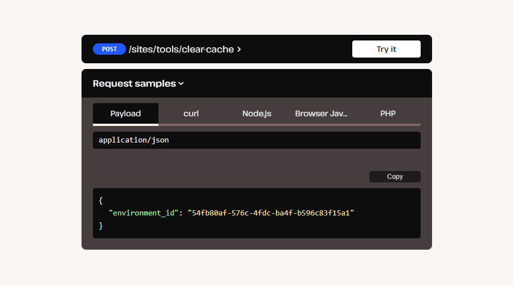Click the Request samples heading
Screen dimensions: 513x285
click(x=134, y=84)
